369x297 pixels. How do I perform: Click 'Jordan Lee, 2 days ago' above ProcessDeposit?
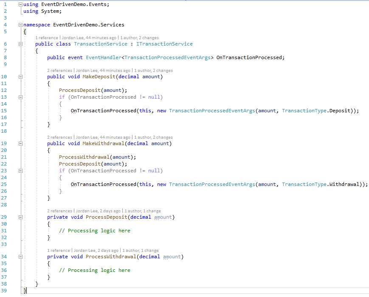point(98,211)
